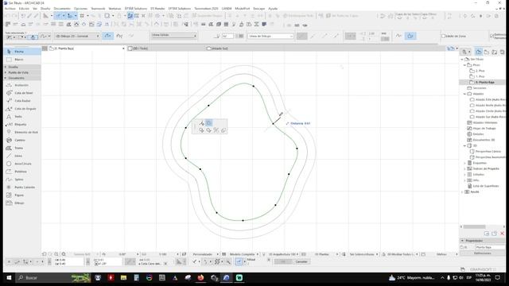
Task: Open the Project Map navigator icon
Action: point(479,52)
